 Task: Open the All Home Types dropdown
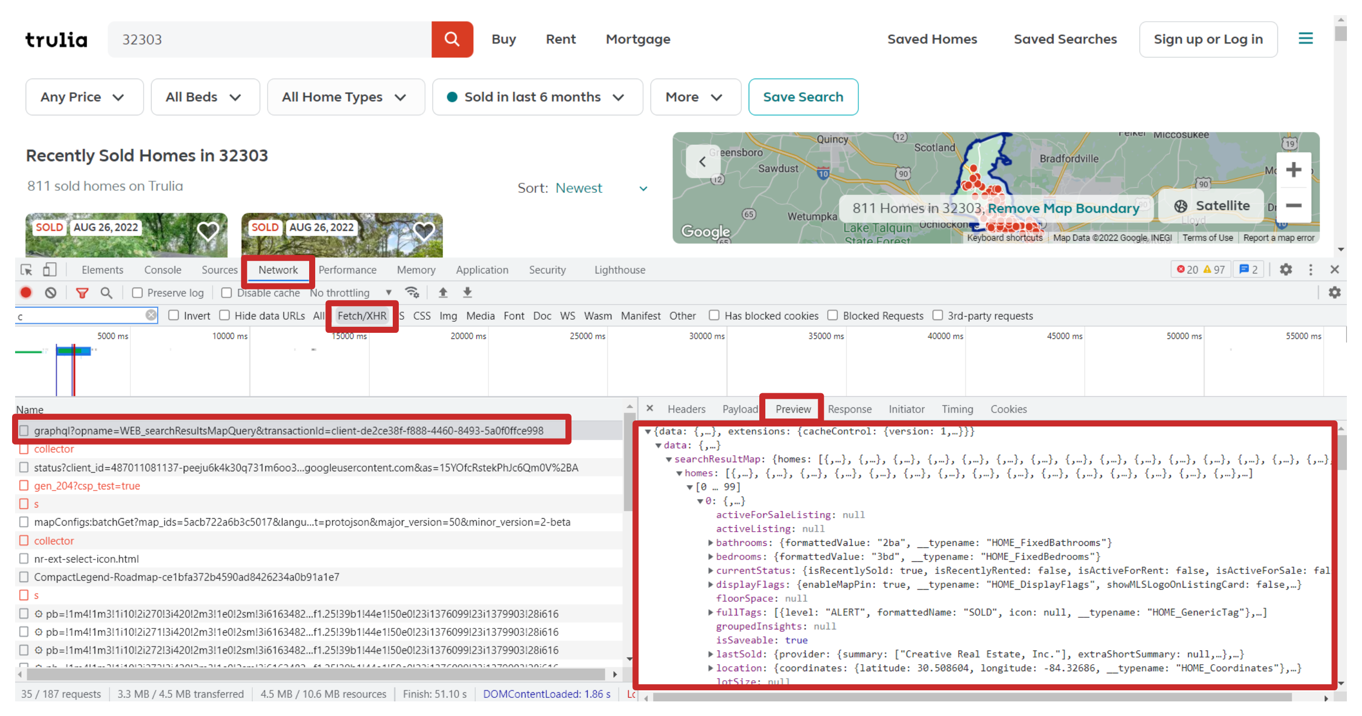(x=346, y=97)
